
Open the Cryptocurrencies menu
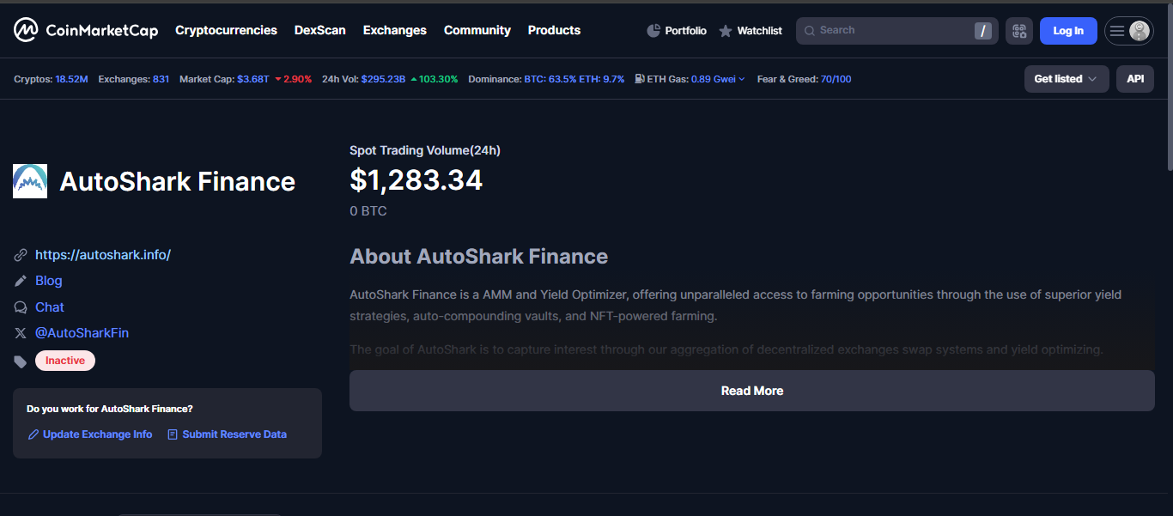[226, 30]
